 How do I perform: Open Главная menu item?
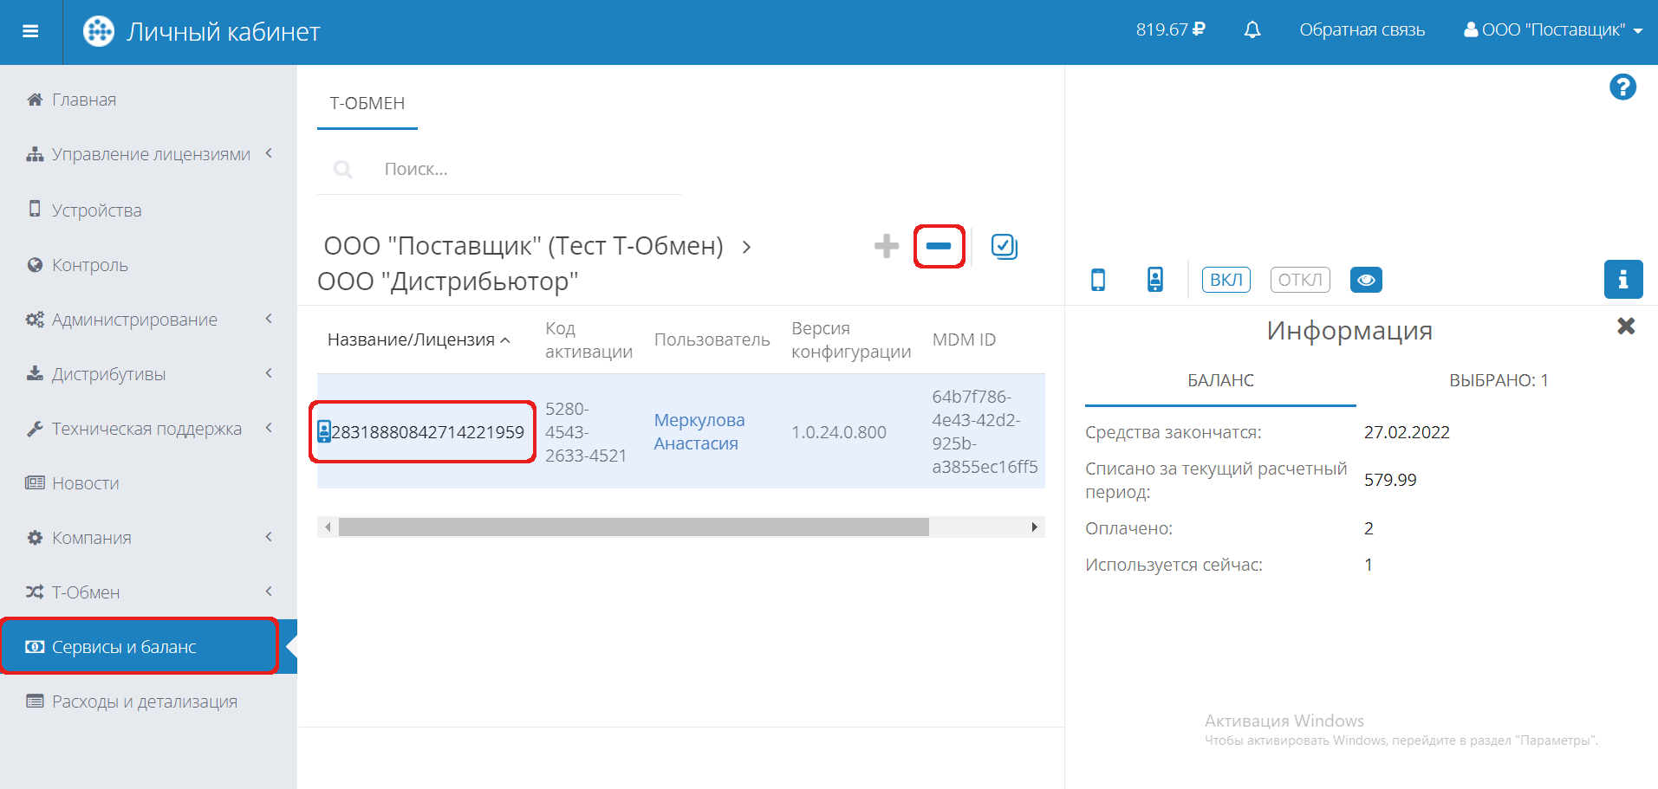84,100
